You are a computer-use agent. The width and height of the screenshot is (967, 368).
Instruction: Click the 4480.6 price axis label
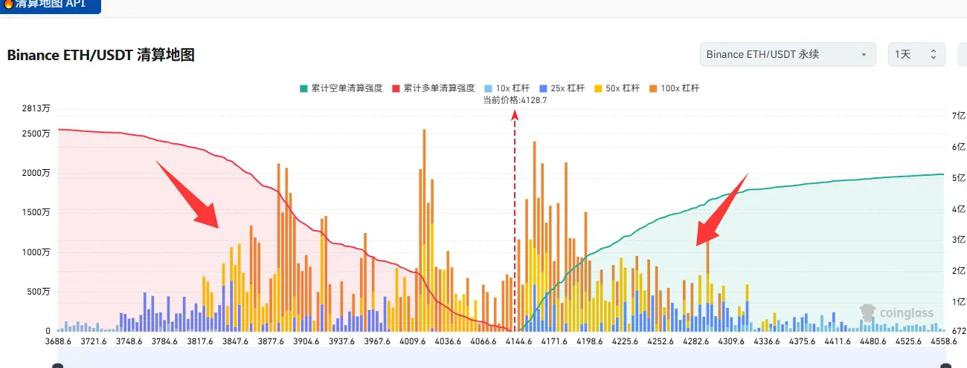point(873,341)
